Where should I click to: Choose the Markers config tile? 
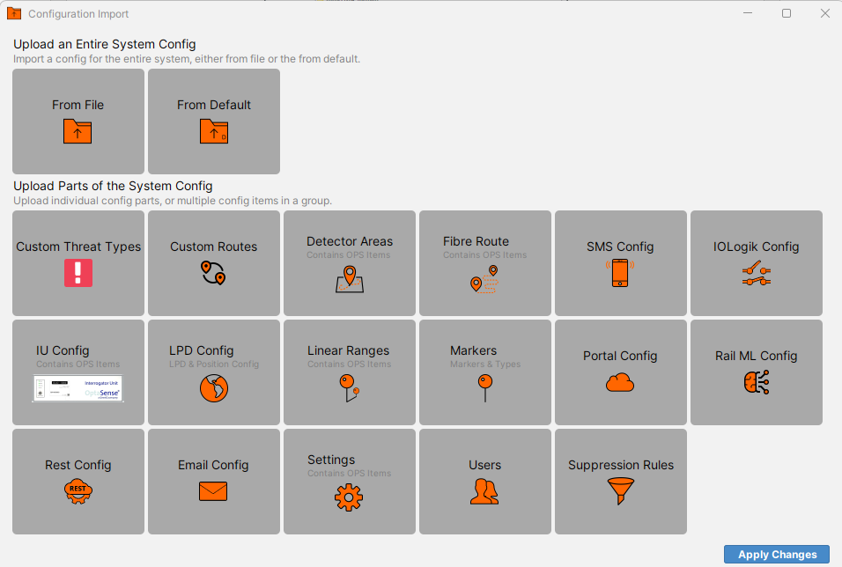click(485, 372)
